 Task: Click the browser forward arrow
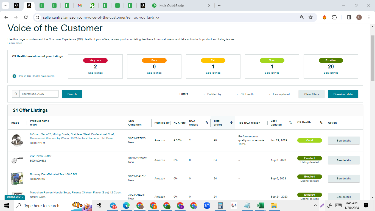click(x=16, y=17)
